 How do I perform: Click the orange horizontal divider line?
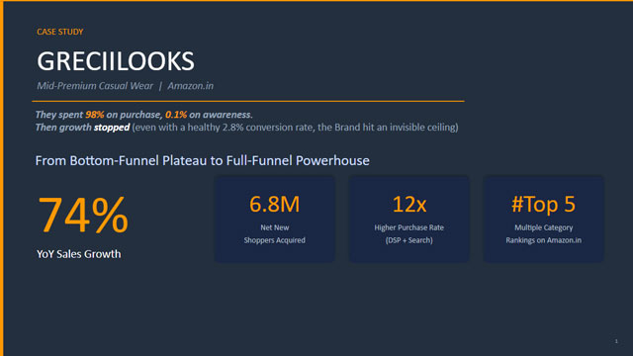pyautogui.click(x=248, y=101)
